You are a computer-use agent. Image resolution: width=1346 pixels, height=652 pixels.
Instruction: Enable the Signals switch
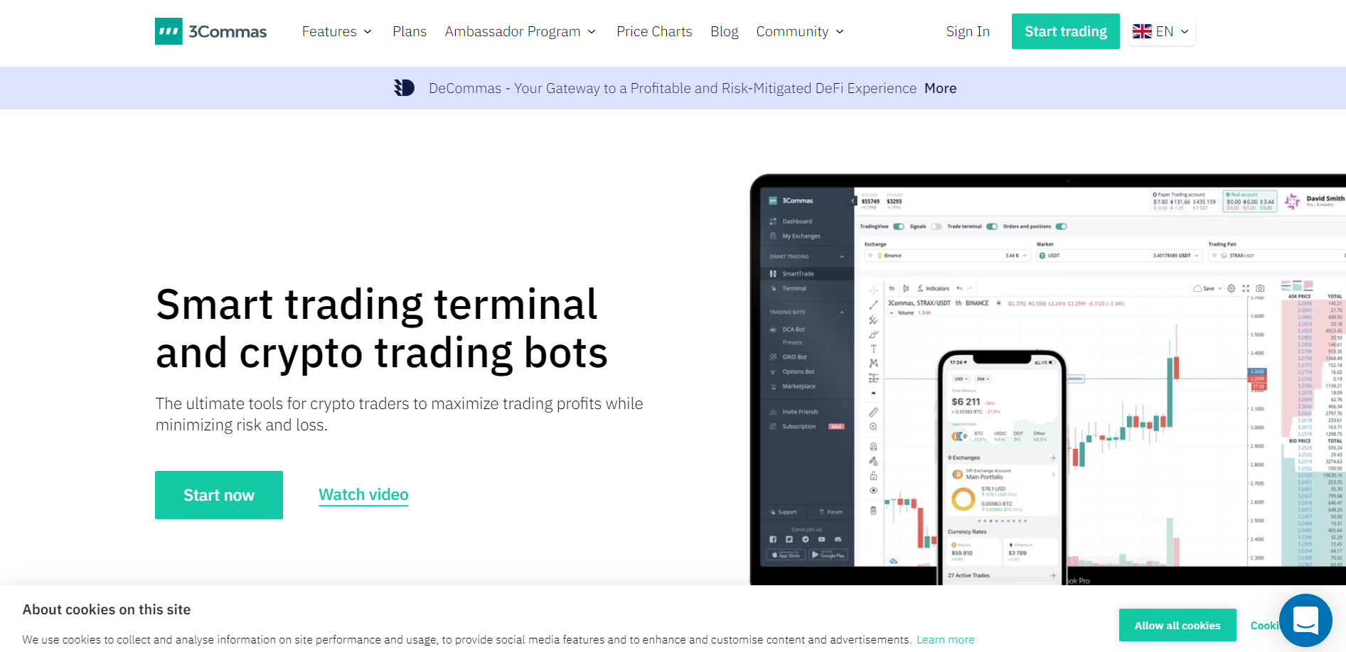pos(936,227)
